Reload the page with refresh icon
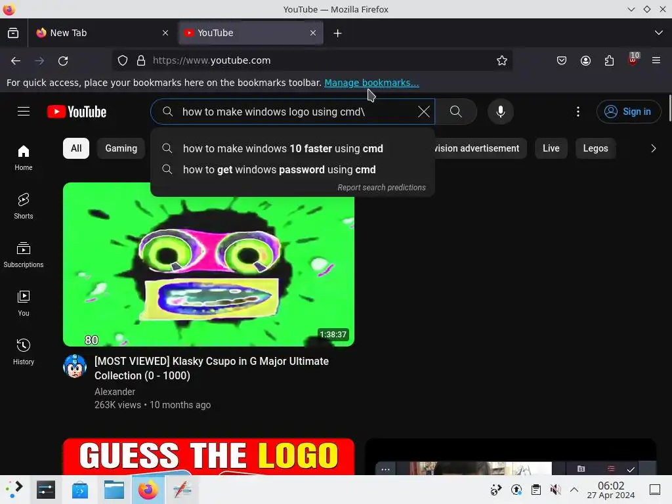 click(x=63, y=61)
